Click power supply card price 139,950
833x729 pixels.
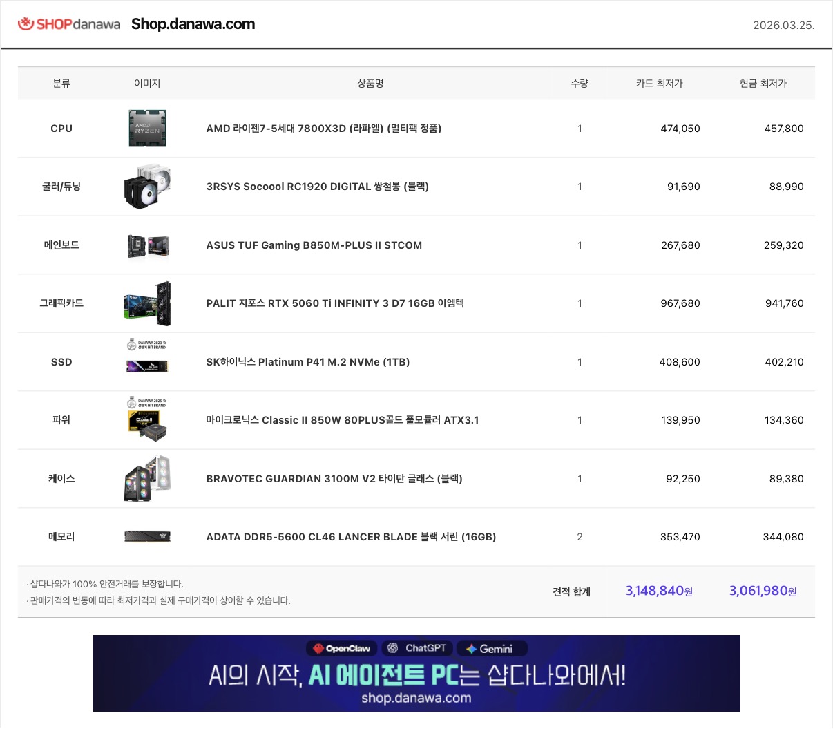pos(681,420)
